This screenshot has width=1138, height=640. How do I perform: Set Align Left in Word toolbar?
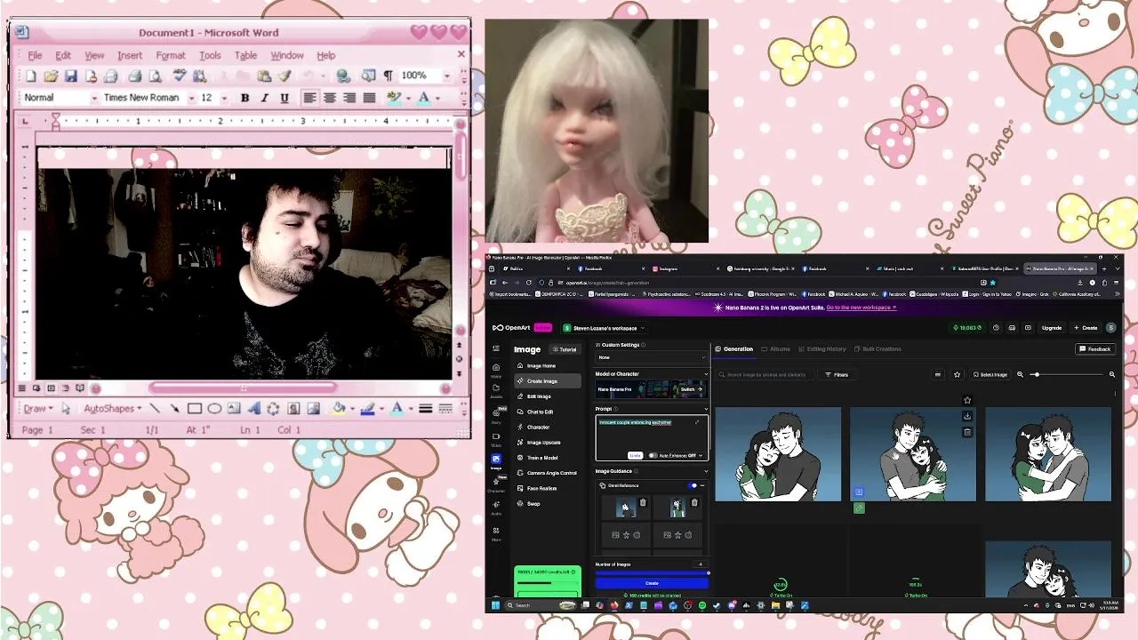pos(309,98)
